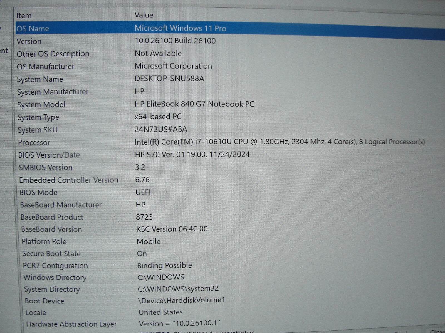Click the Item column header
The image size is (445, 333).
click(24, 15)
